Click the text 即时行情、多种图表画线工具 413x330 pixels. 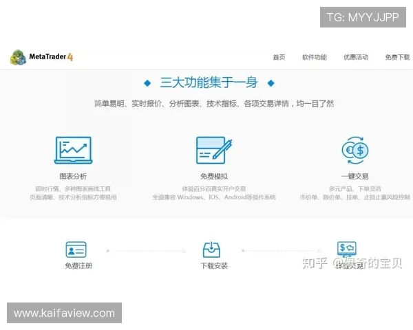click(73, 188)
